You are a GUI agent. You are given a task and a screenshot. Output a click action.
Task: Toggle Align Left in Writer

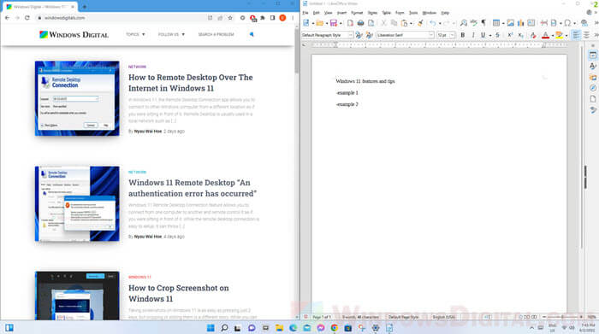coord(576,35)
